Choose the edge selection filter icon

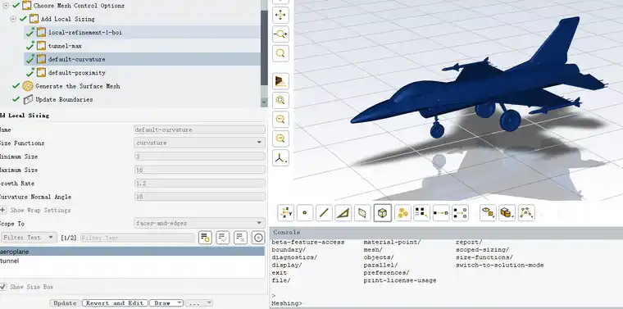coord(324,213)
